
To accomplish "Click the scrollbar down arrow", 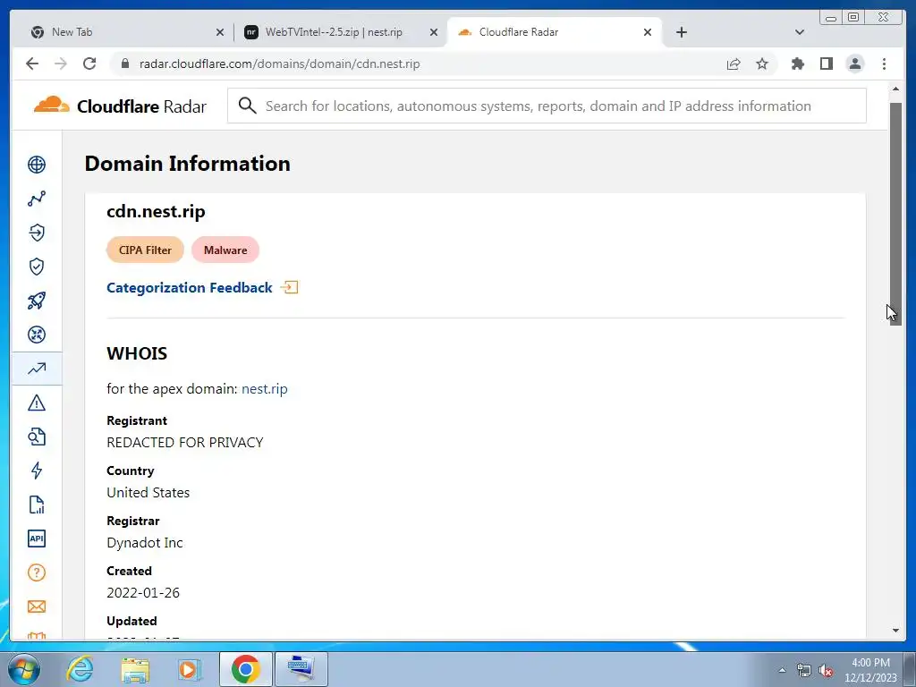I will point(895,631).
